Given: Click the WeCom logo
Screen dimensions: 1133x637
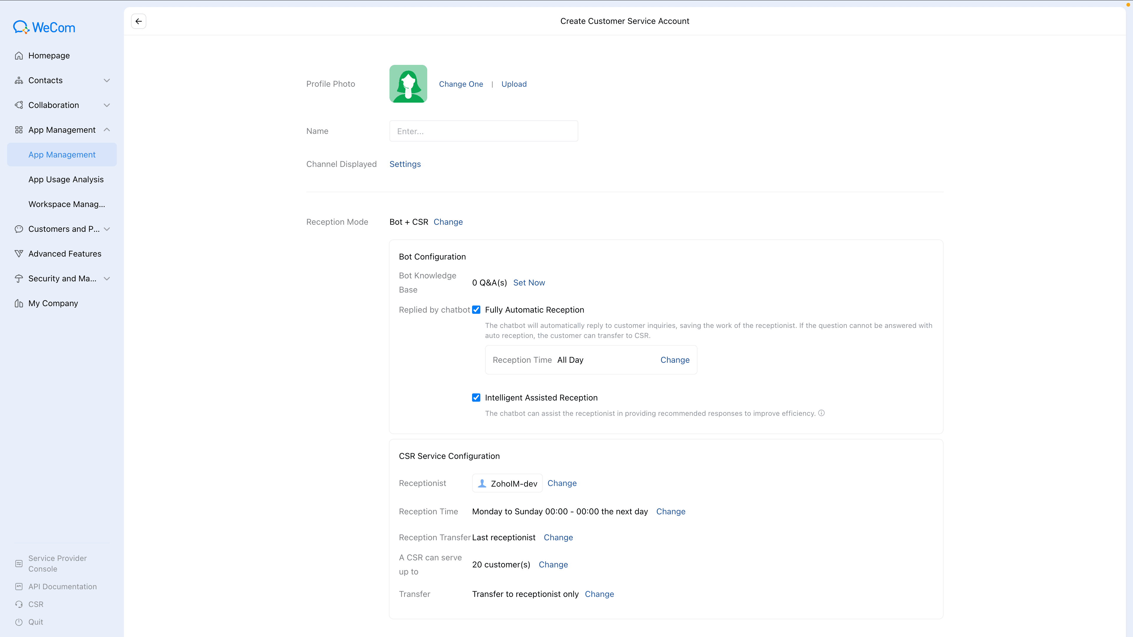Looking at the screenshot, I should click(x=44, y=27).
